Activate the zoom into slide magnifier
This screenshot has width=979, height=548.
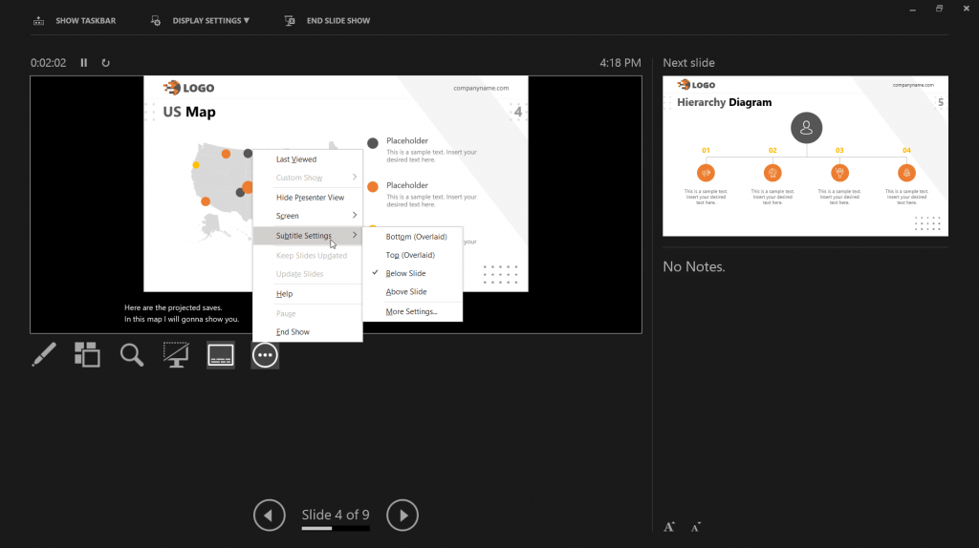[132, 355]
